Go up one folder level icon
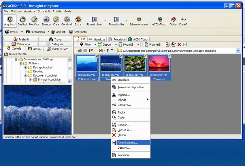 tap(91, 51)
